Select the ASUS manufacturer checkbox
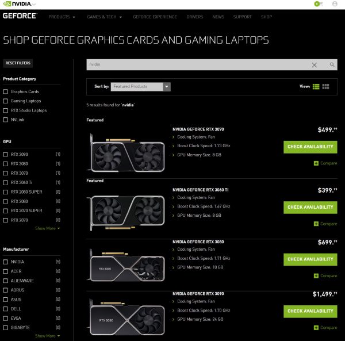The image size is (345, 341). pyautogui.click(x=6, y=300)
